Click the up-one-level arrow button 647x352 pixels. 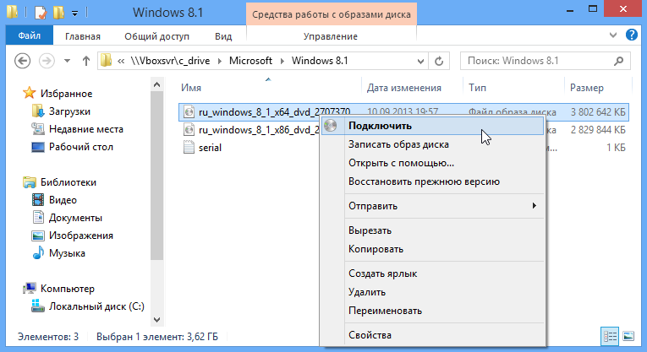click(x=85, y=62)
